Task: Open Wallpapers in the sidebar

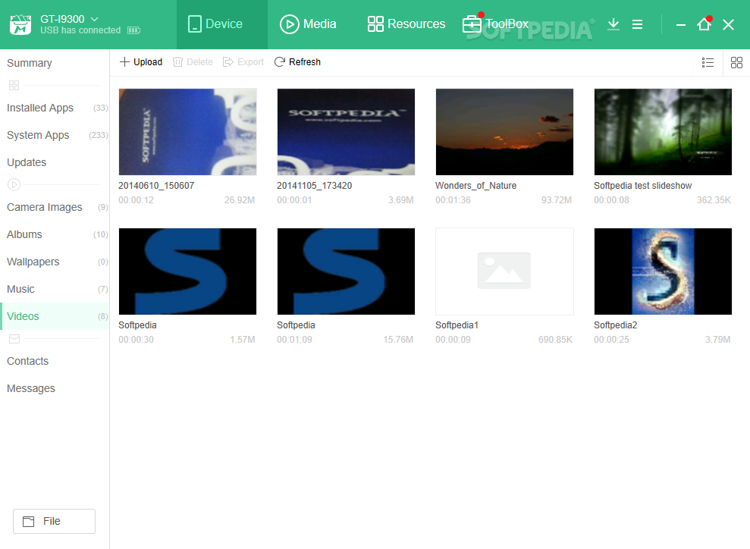Action: pyautogui.click(x=55, y=262)
